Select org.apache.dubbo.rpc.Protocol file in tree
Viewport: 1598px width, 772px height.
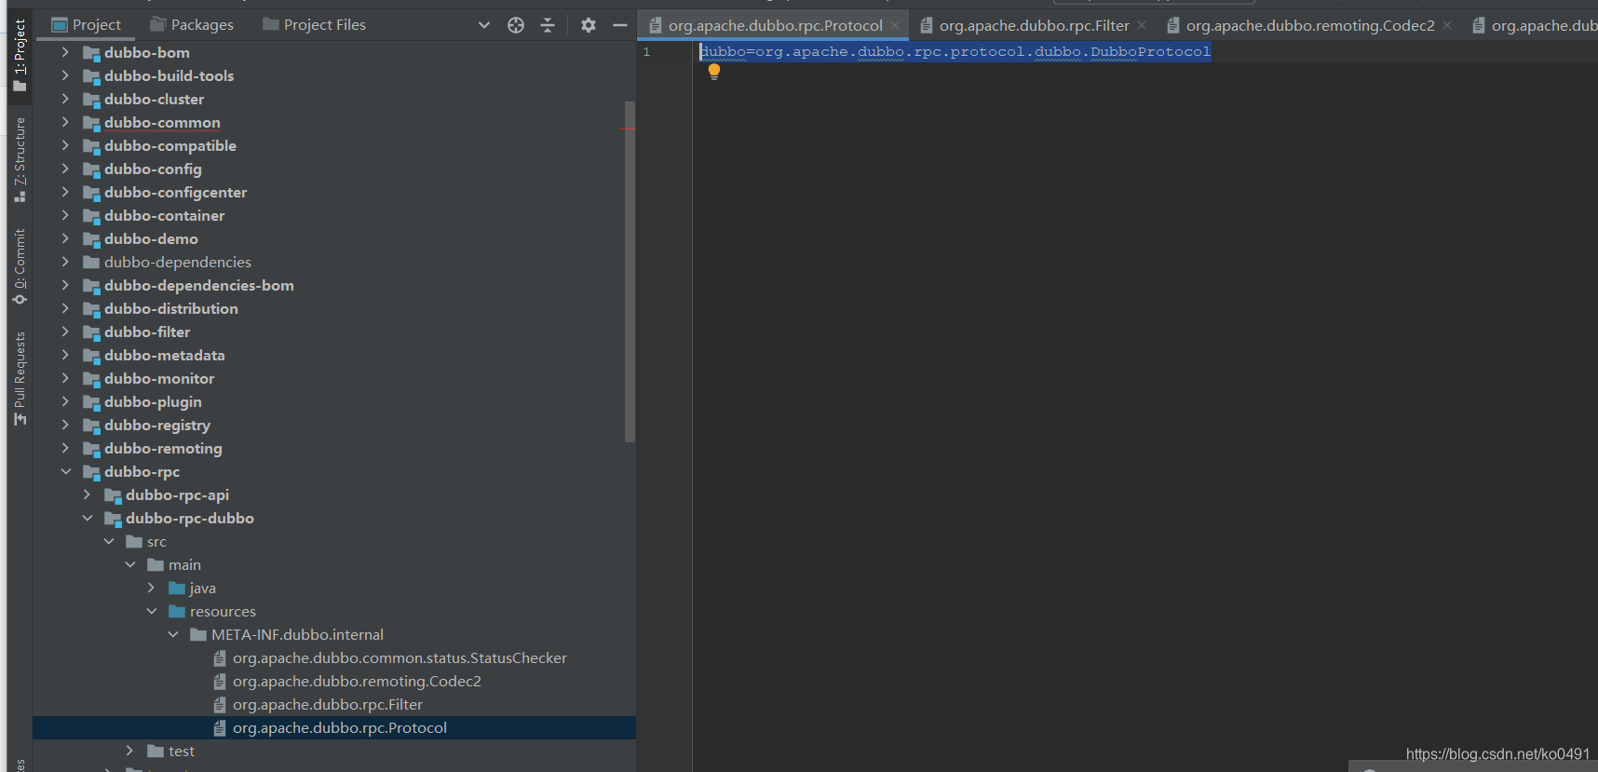click(340, 727)
